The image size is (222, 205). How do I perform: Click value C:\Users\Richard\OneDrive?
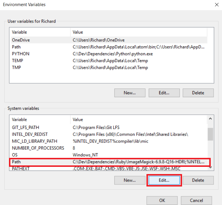98,40
